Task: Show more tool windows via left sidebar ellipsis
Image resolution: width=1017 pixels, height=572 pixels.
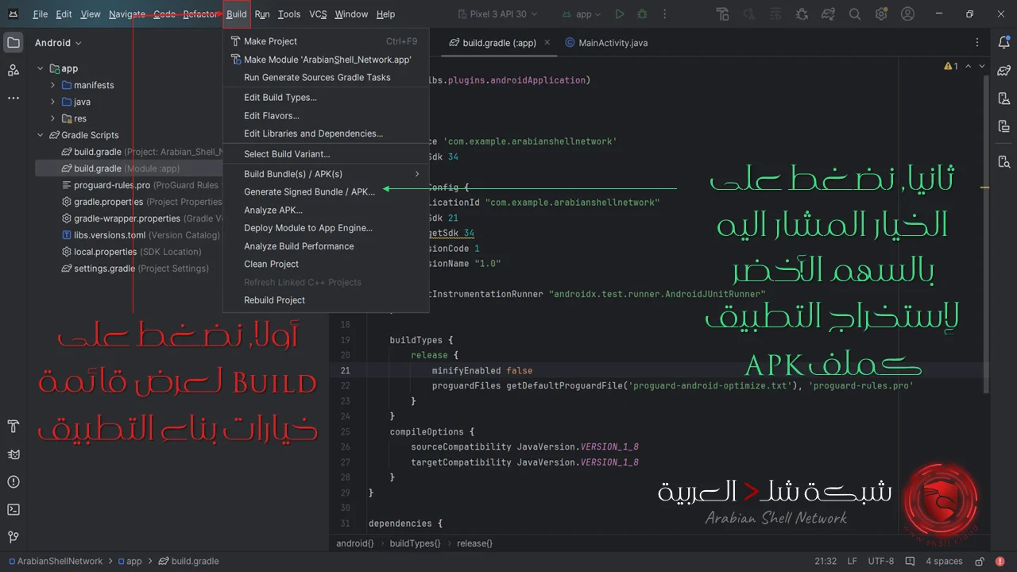Action: pyautogui.click(x=14, y=99)
